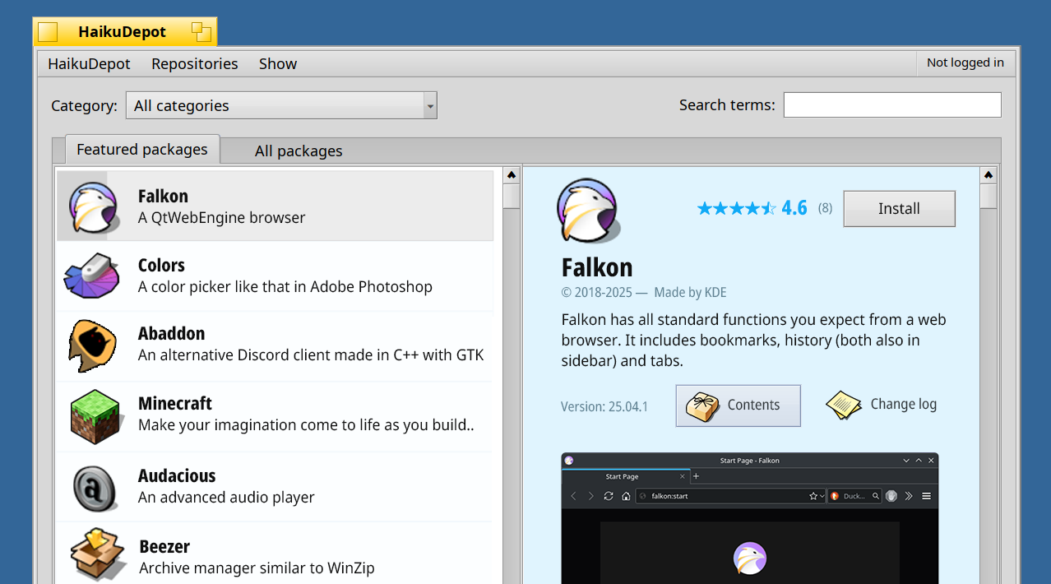Click the HaikuDepot window title tab
This screenshot has height=584, width=1051.
click(125, 32)
